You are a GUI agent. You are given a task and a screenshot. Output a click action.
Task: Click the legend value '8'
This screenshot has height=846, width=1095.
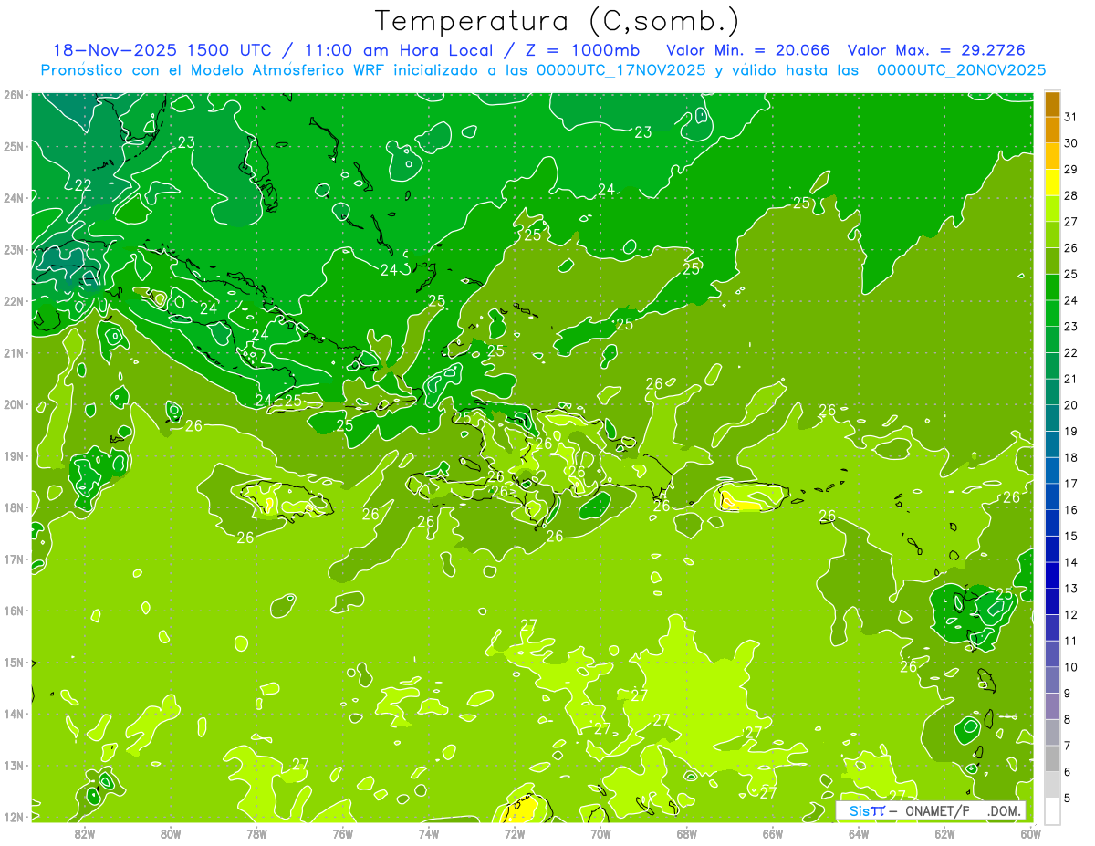[1068, 718]
